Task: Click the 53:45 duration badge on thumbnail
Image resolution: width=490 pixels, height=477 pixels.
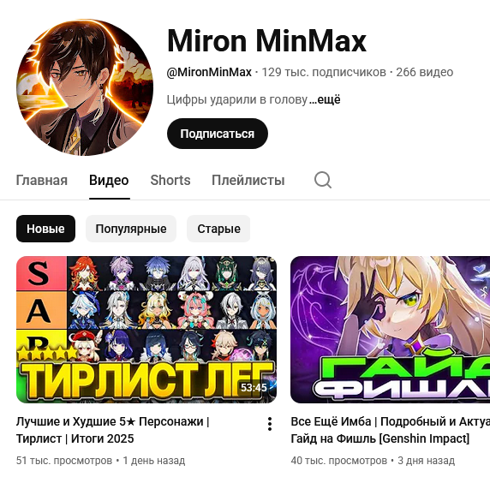Action: [254, 388]
